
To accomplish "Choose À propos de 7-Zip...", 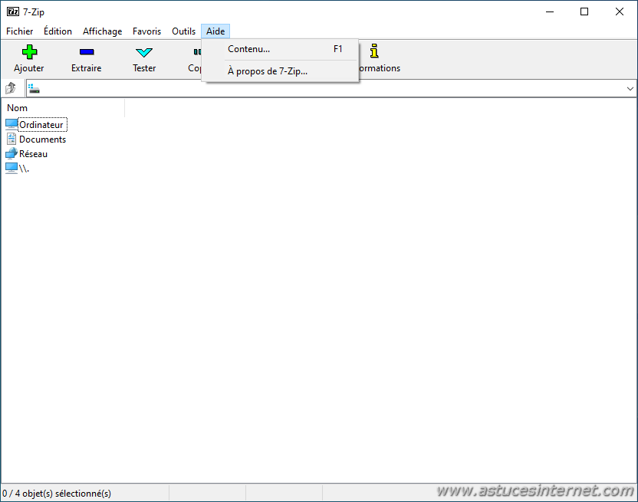I will [267, 71].
